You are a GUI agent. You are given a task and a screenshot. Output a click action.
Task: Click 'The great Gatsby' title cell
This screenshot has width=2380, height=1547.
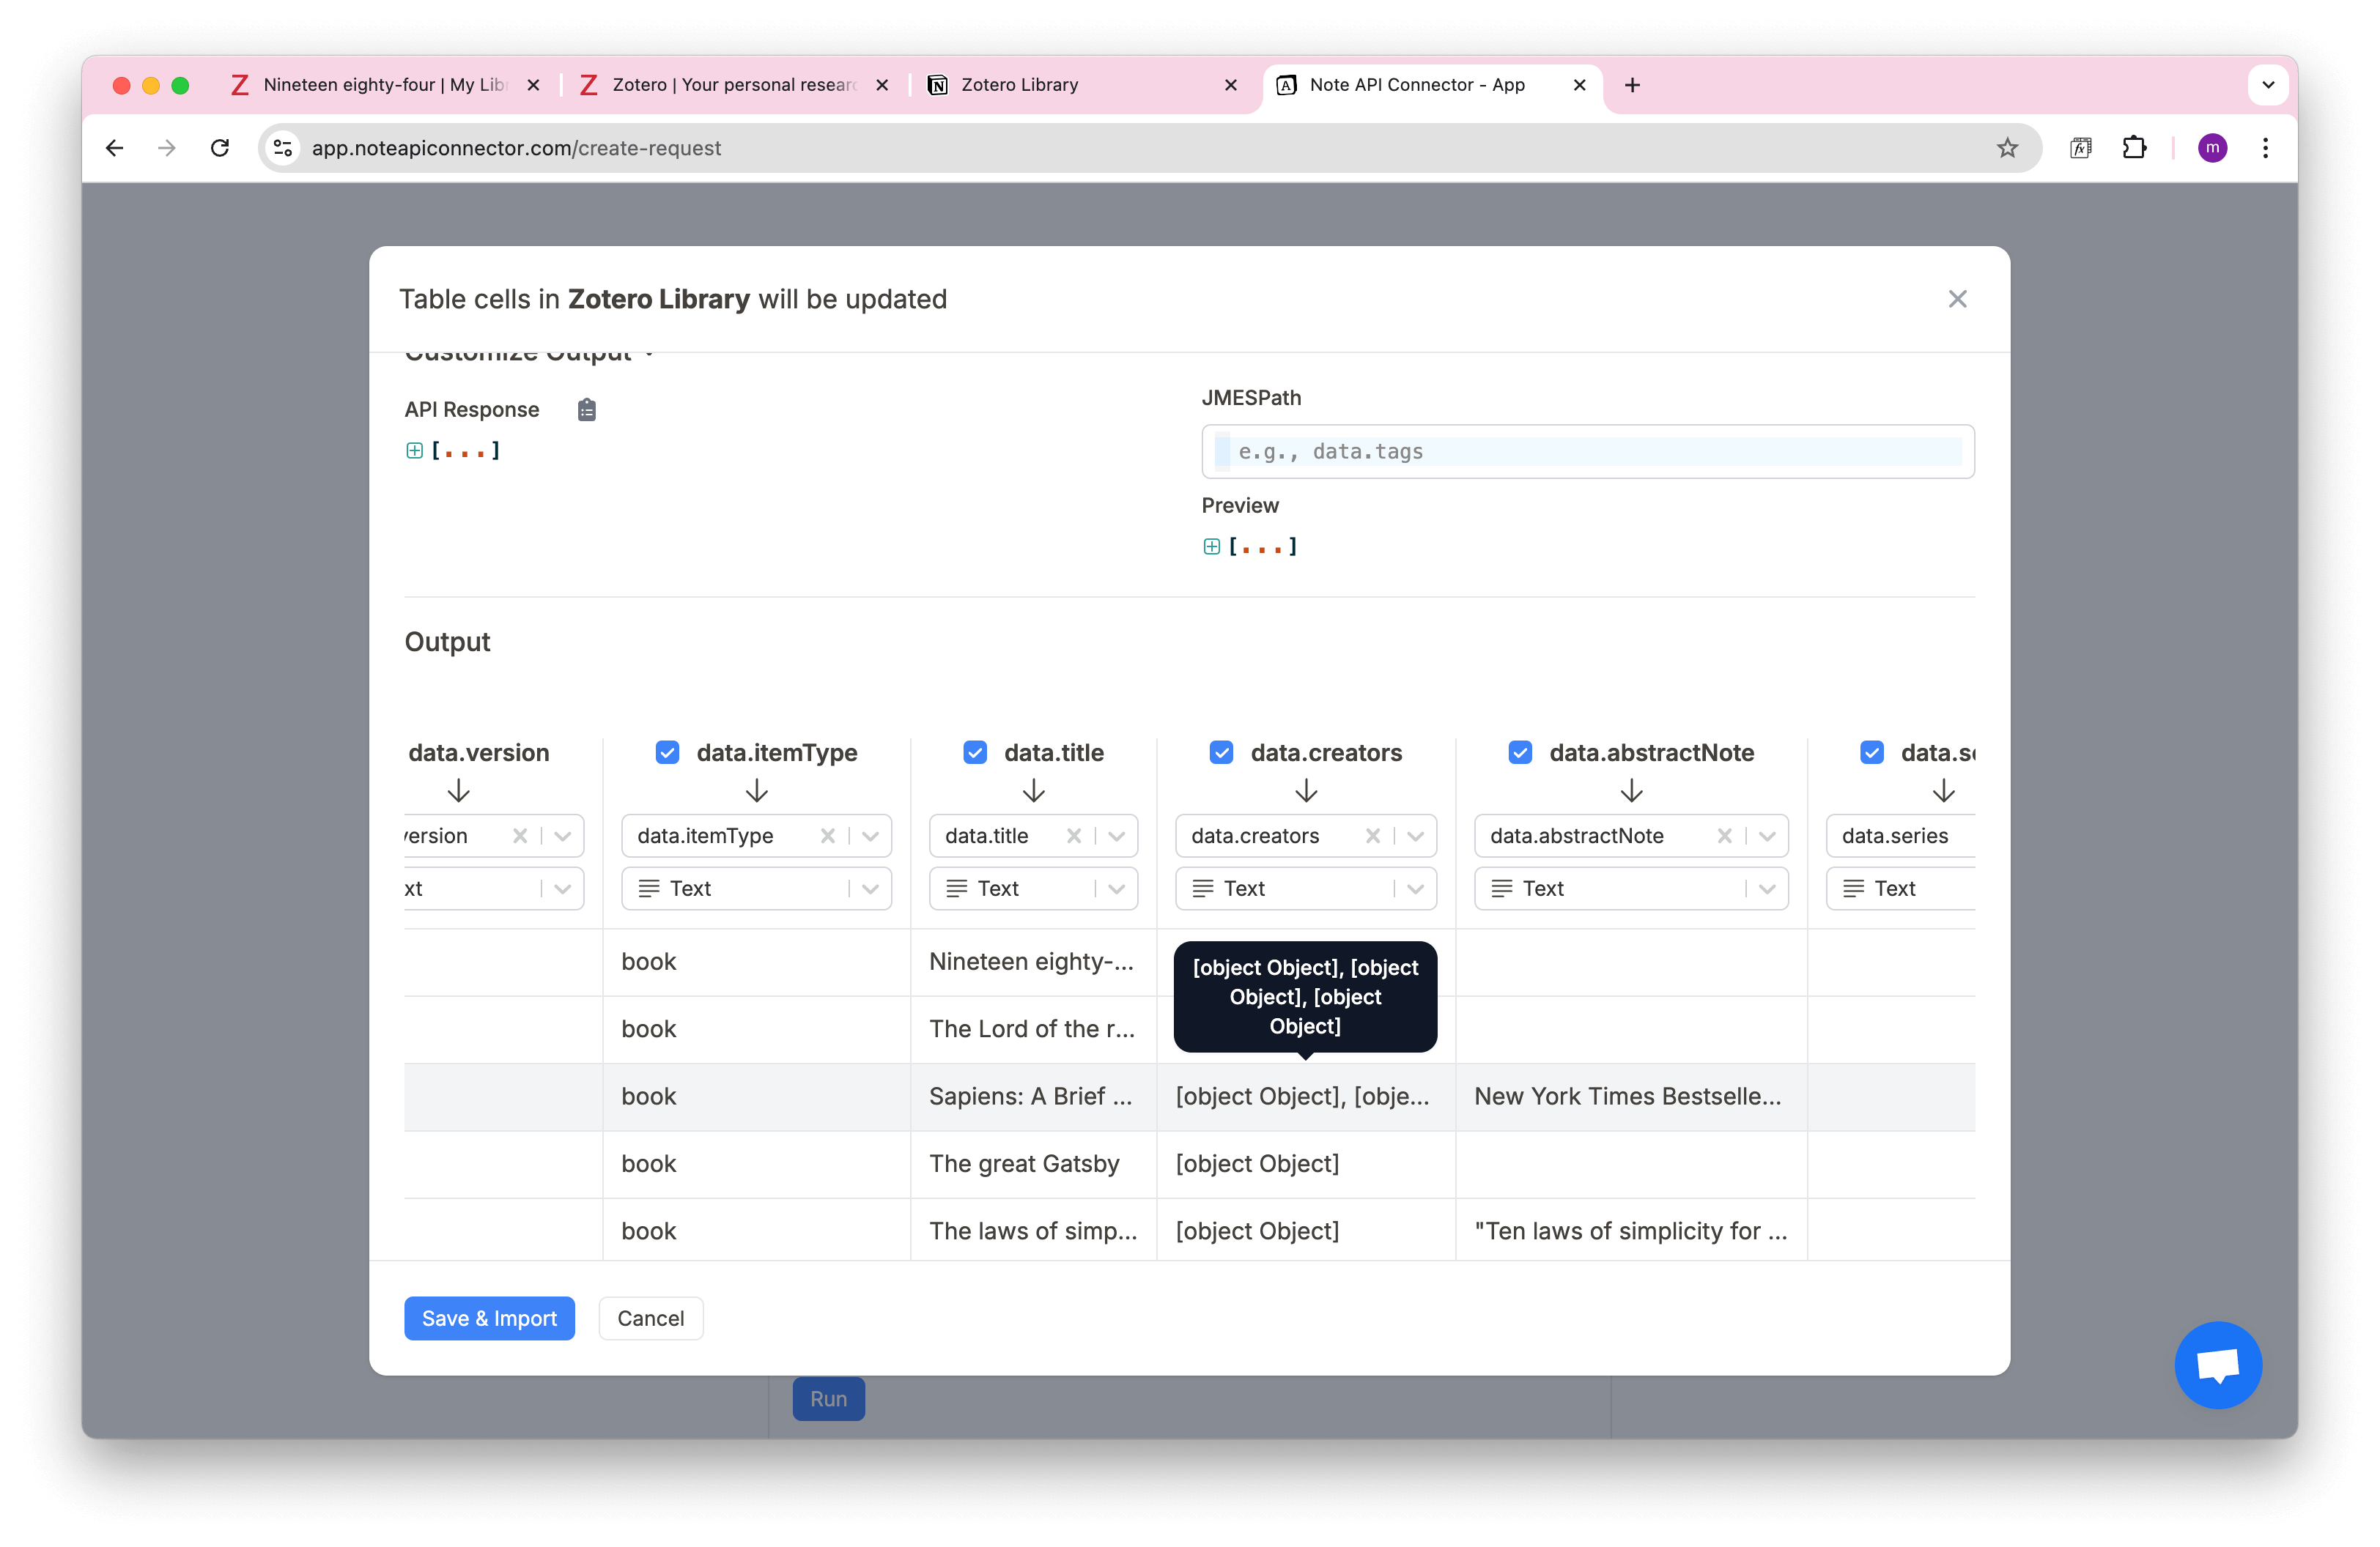pos(1033,1164)
